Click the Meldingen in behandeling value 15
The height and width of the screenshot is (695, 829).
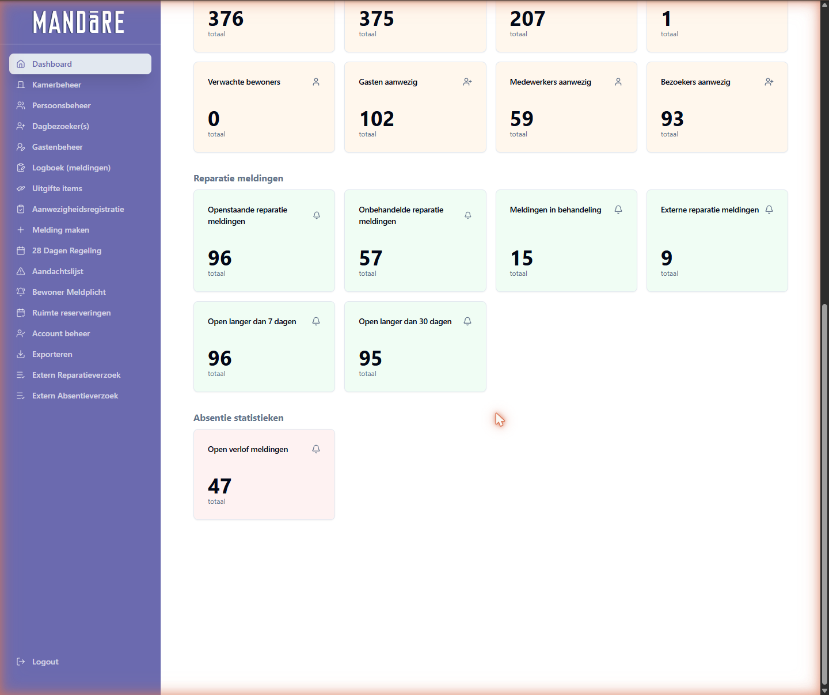coord(522,258)
